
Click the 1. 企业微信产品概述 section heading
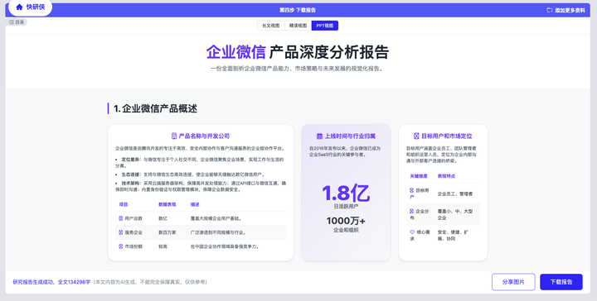[155, 108]
